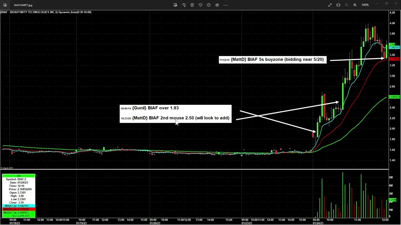Click the "Time: 12:10" line
401x225 pixels.
click(17, 186)
